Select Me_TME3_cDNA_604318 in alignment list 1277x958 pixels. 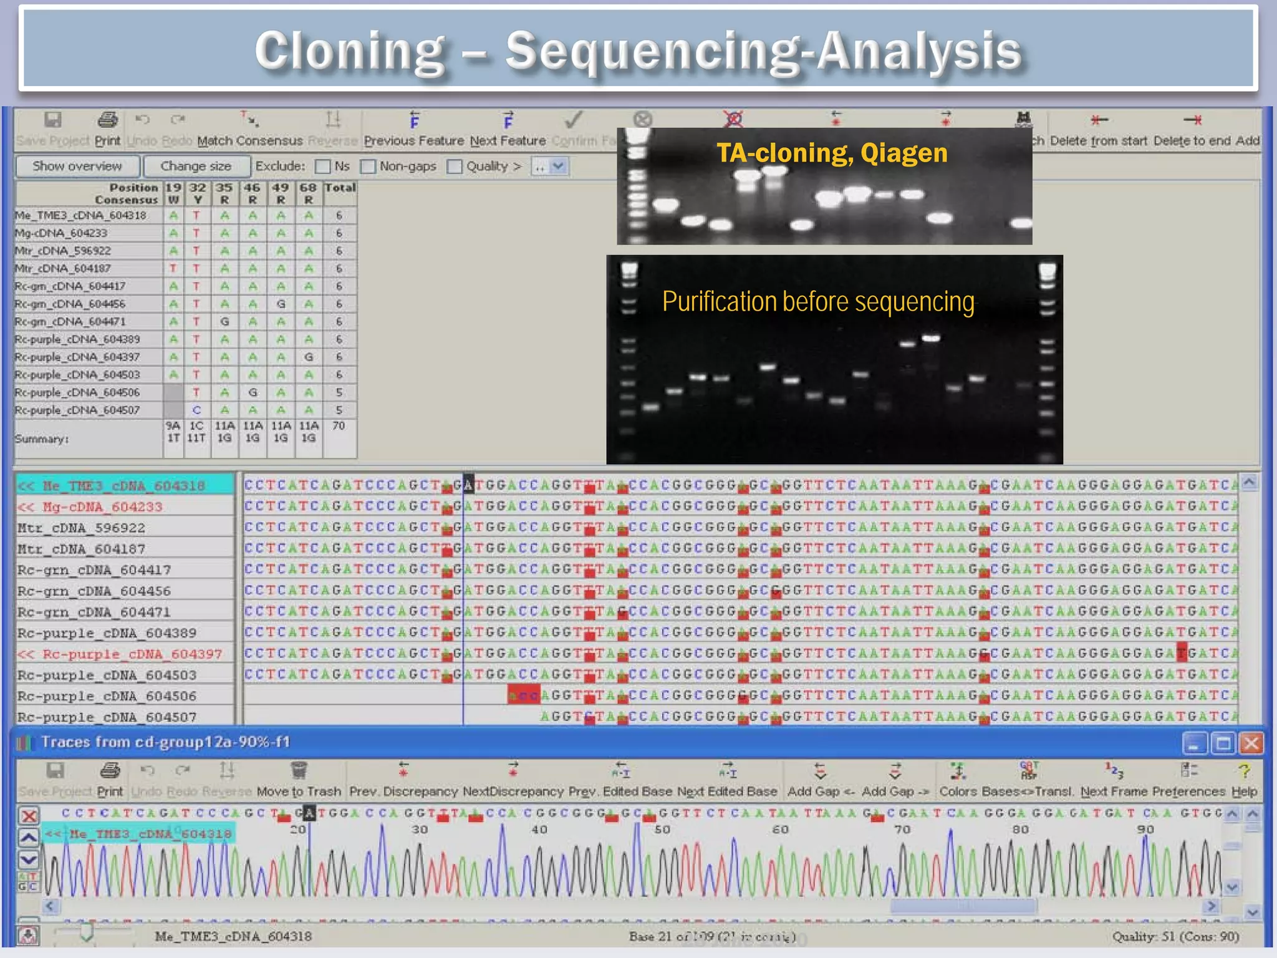(x=125, y=485)
